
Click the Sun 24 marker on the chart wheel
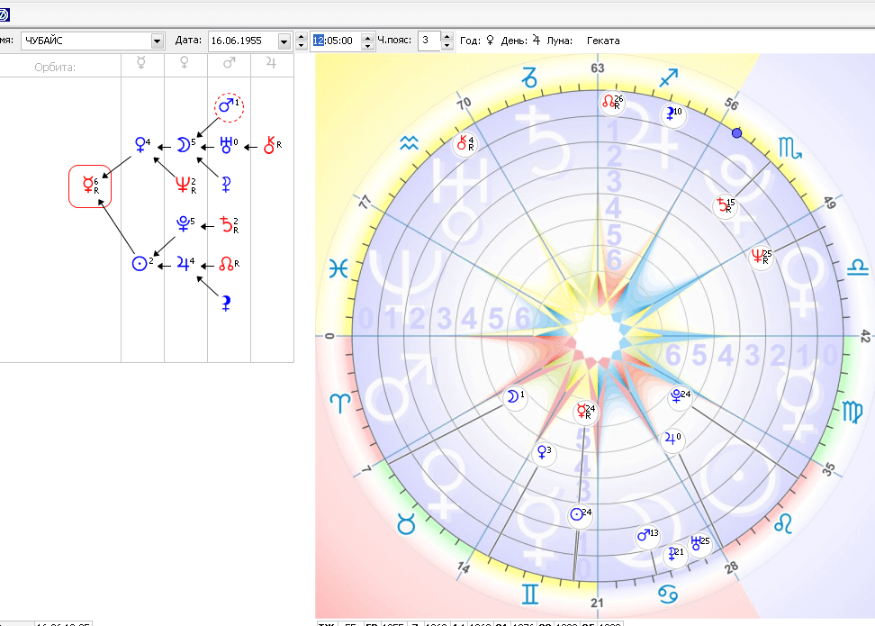580,515
